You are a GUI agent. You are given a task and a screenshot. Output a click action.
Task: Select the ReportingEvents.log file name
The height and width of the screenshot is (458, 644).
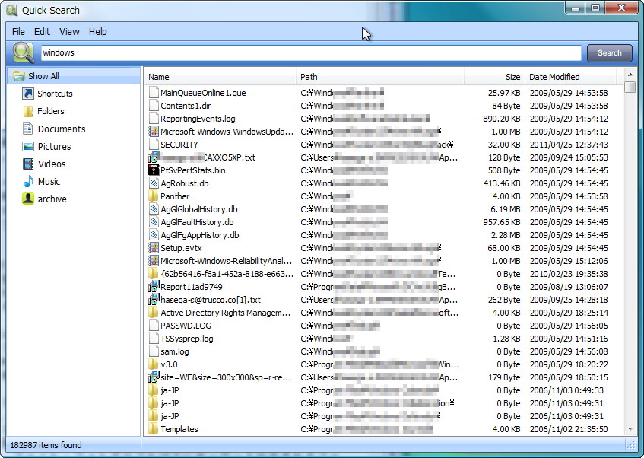coord(198,119)
